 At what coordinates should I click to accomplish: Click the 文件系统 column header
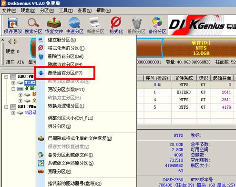(184, 78)
